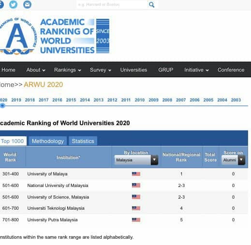Select year 2005 on the timeline
Screen dimensions: 251x245
pyautogui.click(x=208, y=100)
